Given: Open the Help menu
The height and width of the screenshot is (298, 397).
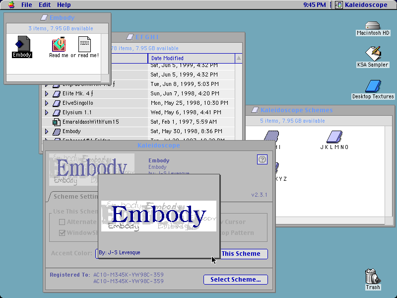Looking at the screenshot, I should (x=64, y=5).
